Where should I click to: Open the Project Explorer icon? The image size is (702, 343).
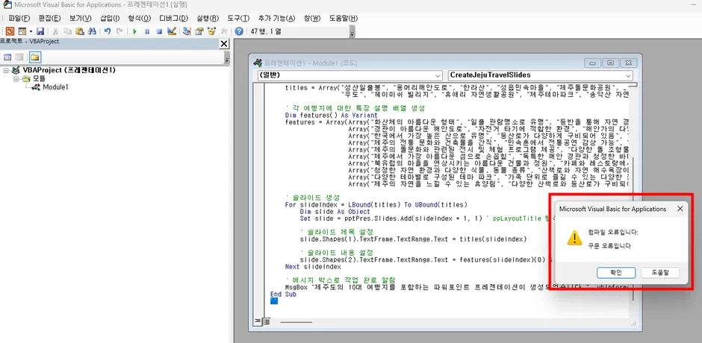click(187, 31)
